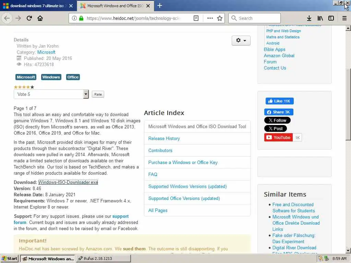Expand the Vote 5 dropdown
This screenshot has height=263, width=351.
(51, 94)
